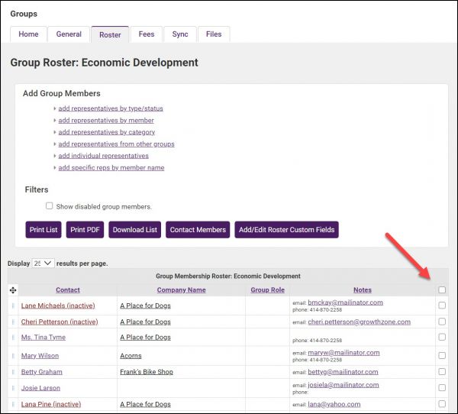This screenshot has width=458, height=414.
Task: Open the Sync tab
Action: pos(180,34)
